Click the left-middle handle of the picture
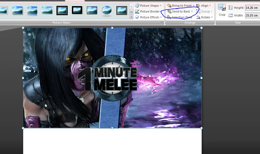Image resolution: width=260 pixels, height=154 pixels. (23, 78)
